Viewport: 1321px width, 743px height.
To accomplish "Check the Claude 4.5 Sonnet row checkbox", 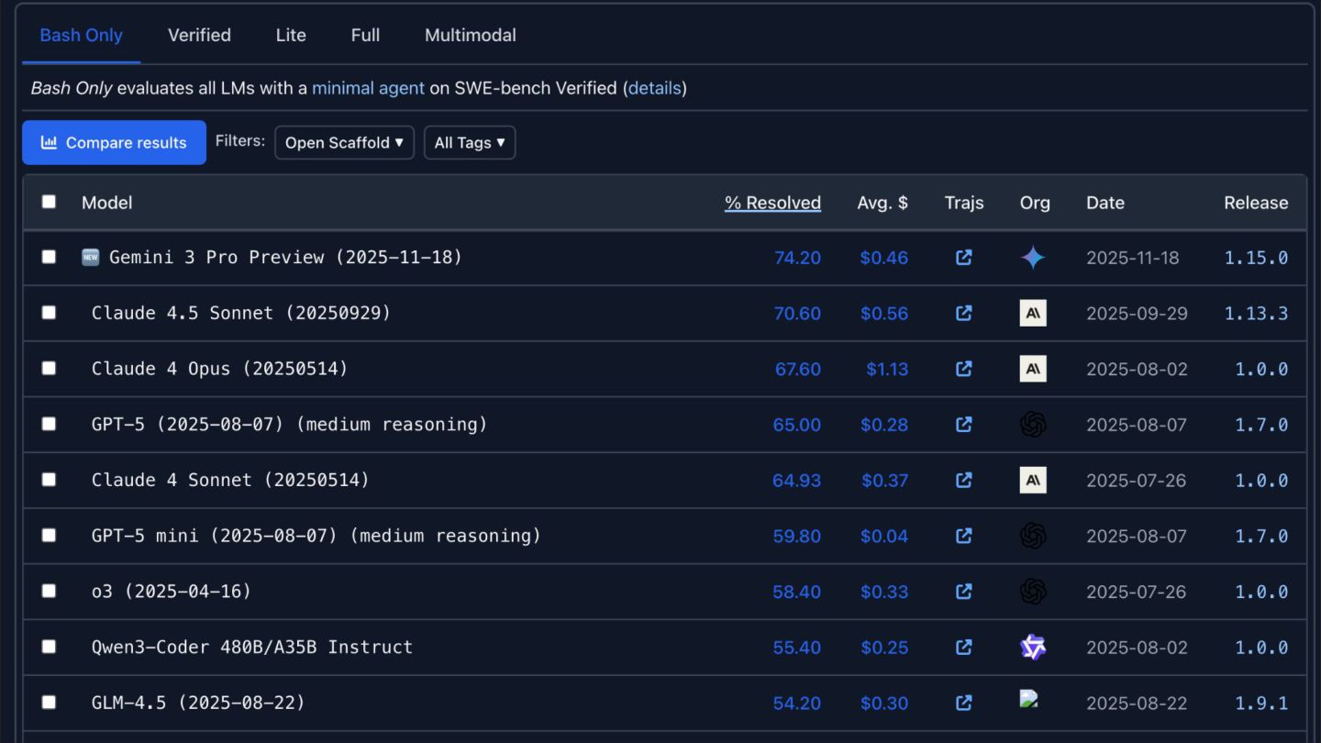I will 49,313.
